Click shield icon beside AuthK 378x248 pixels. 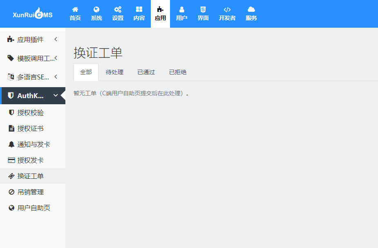click(x=11, y=96)
